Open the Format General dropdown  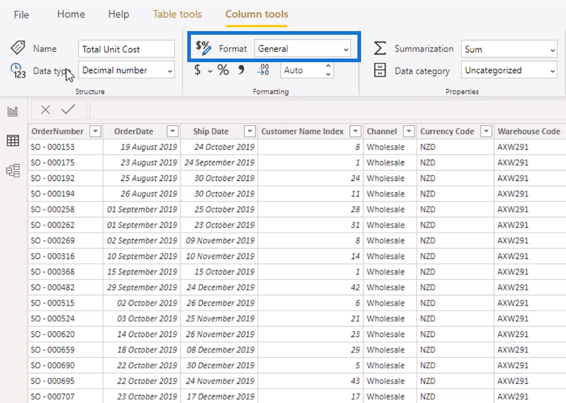coord(303,48)
